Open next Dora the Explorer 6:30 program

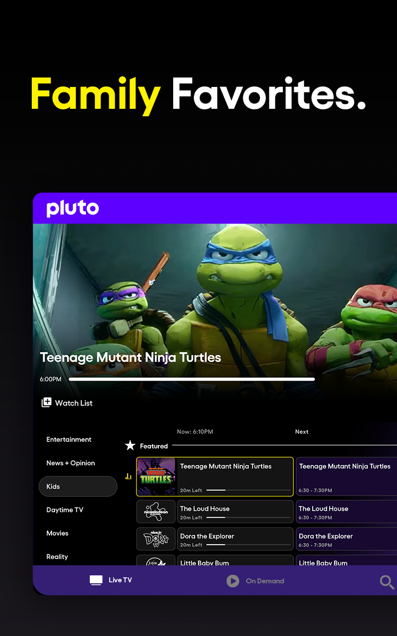pyautogui.click(x=346, y=539)
